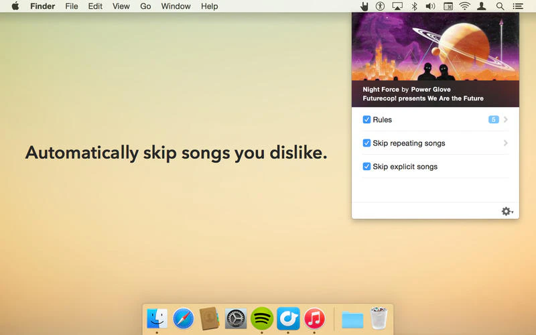Viewport: 536px width, 335px height.
Task: Open Spotify in the Dock
Action: tap(262, 319)
